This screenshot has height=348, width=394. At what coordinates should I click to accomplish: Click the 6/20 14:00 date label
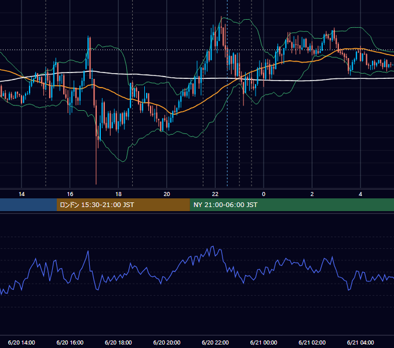(x=21, y=342)
